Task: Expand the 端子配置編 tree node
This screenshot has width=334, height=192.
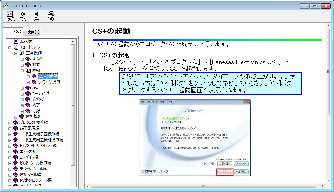Action: [x=10, y=129]
